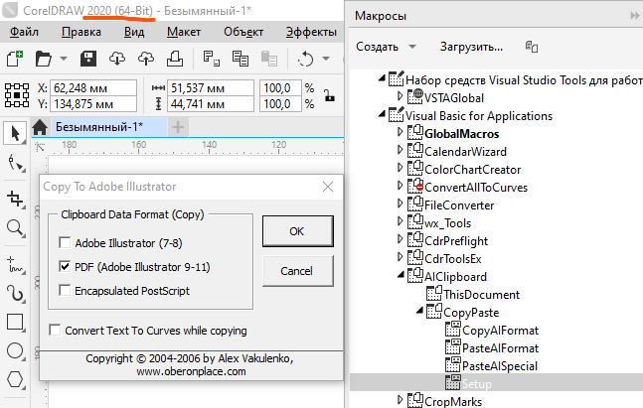Viewport: 643px width, 408px height.
Task: Click the height field 44,741 мм
Action: 211,104
